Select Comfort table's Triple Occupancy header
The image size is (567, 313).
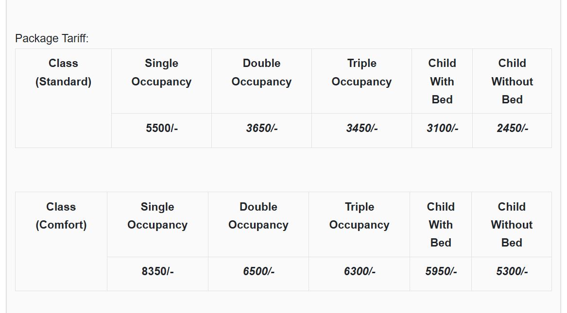pyautogui.click(x=359, y=216)
